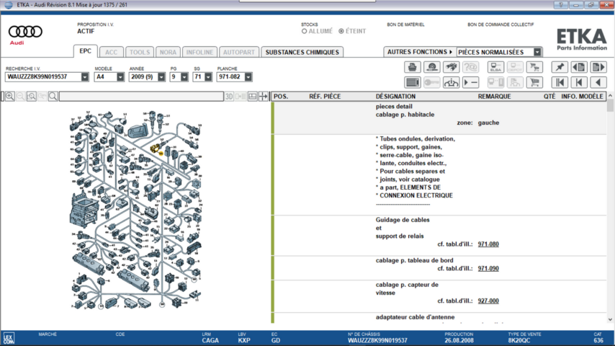Follow the 927-000 illustration link
The image size is (615, 346).
(488, 301)
